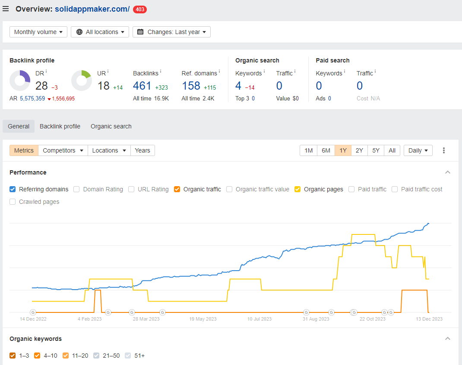Uncheck Organic traffic metric
462x365 pixels.
click(177, 189)
